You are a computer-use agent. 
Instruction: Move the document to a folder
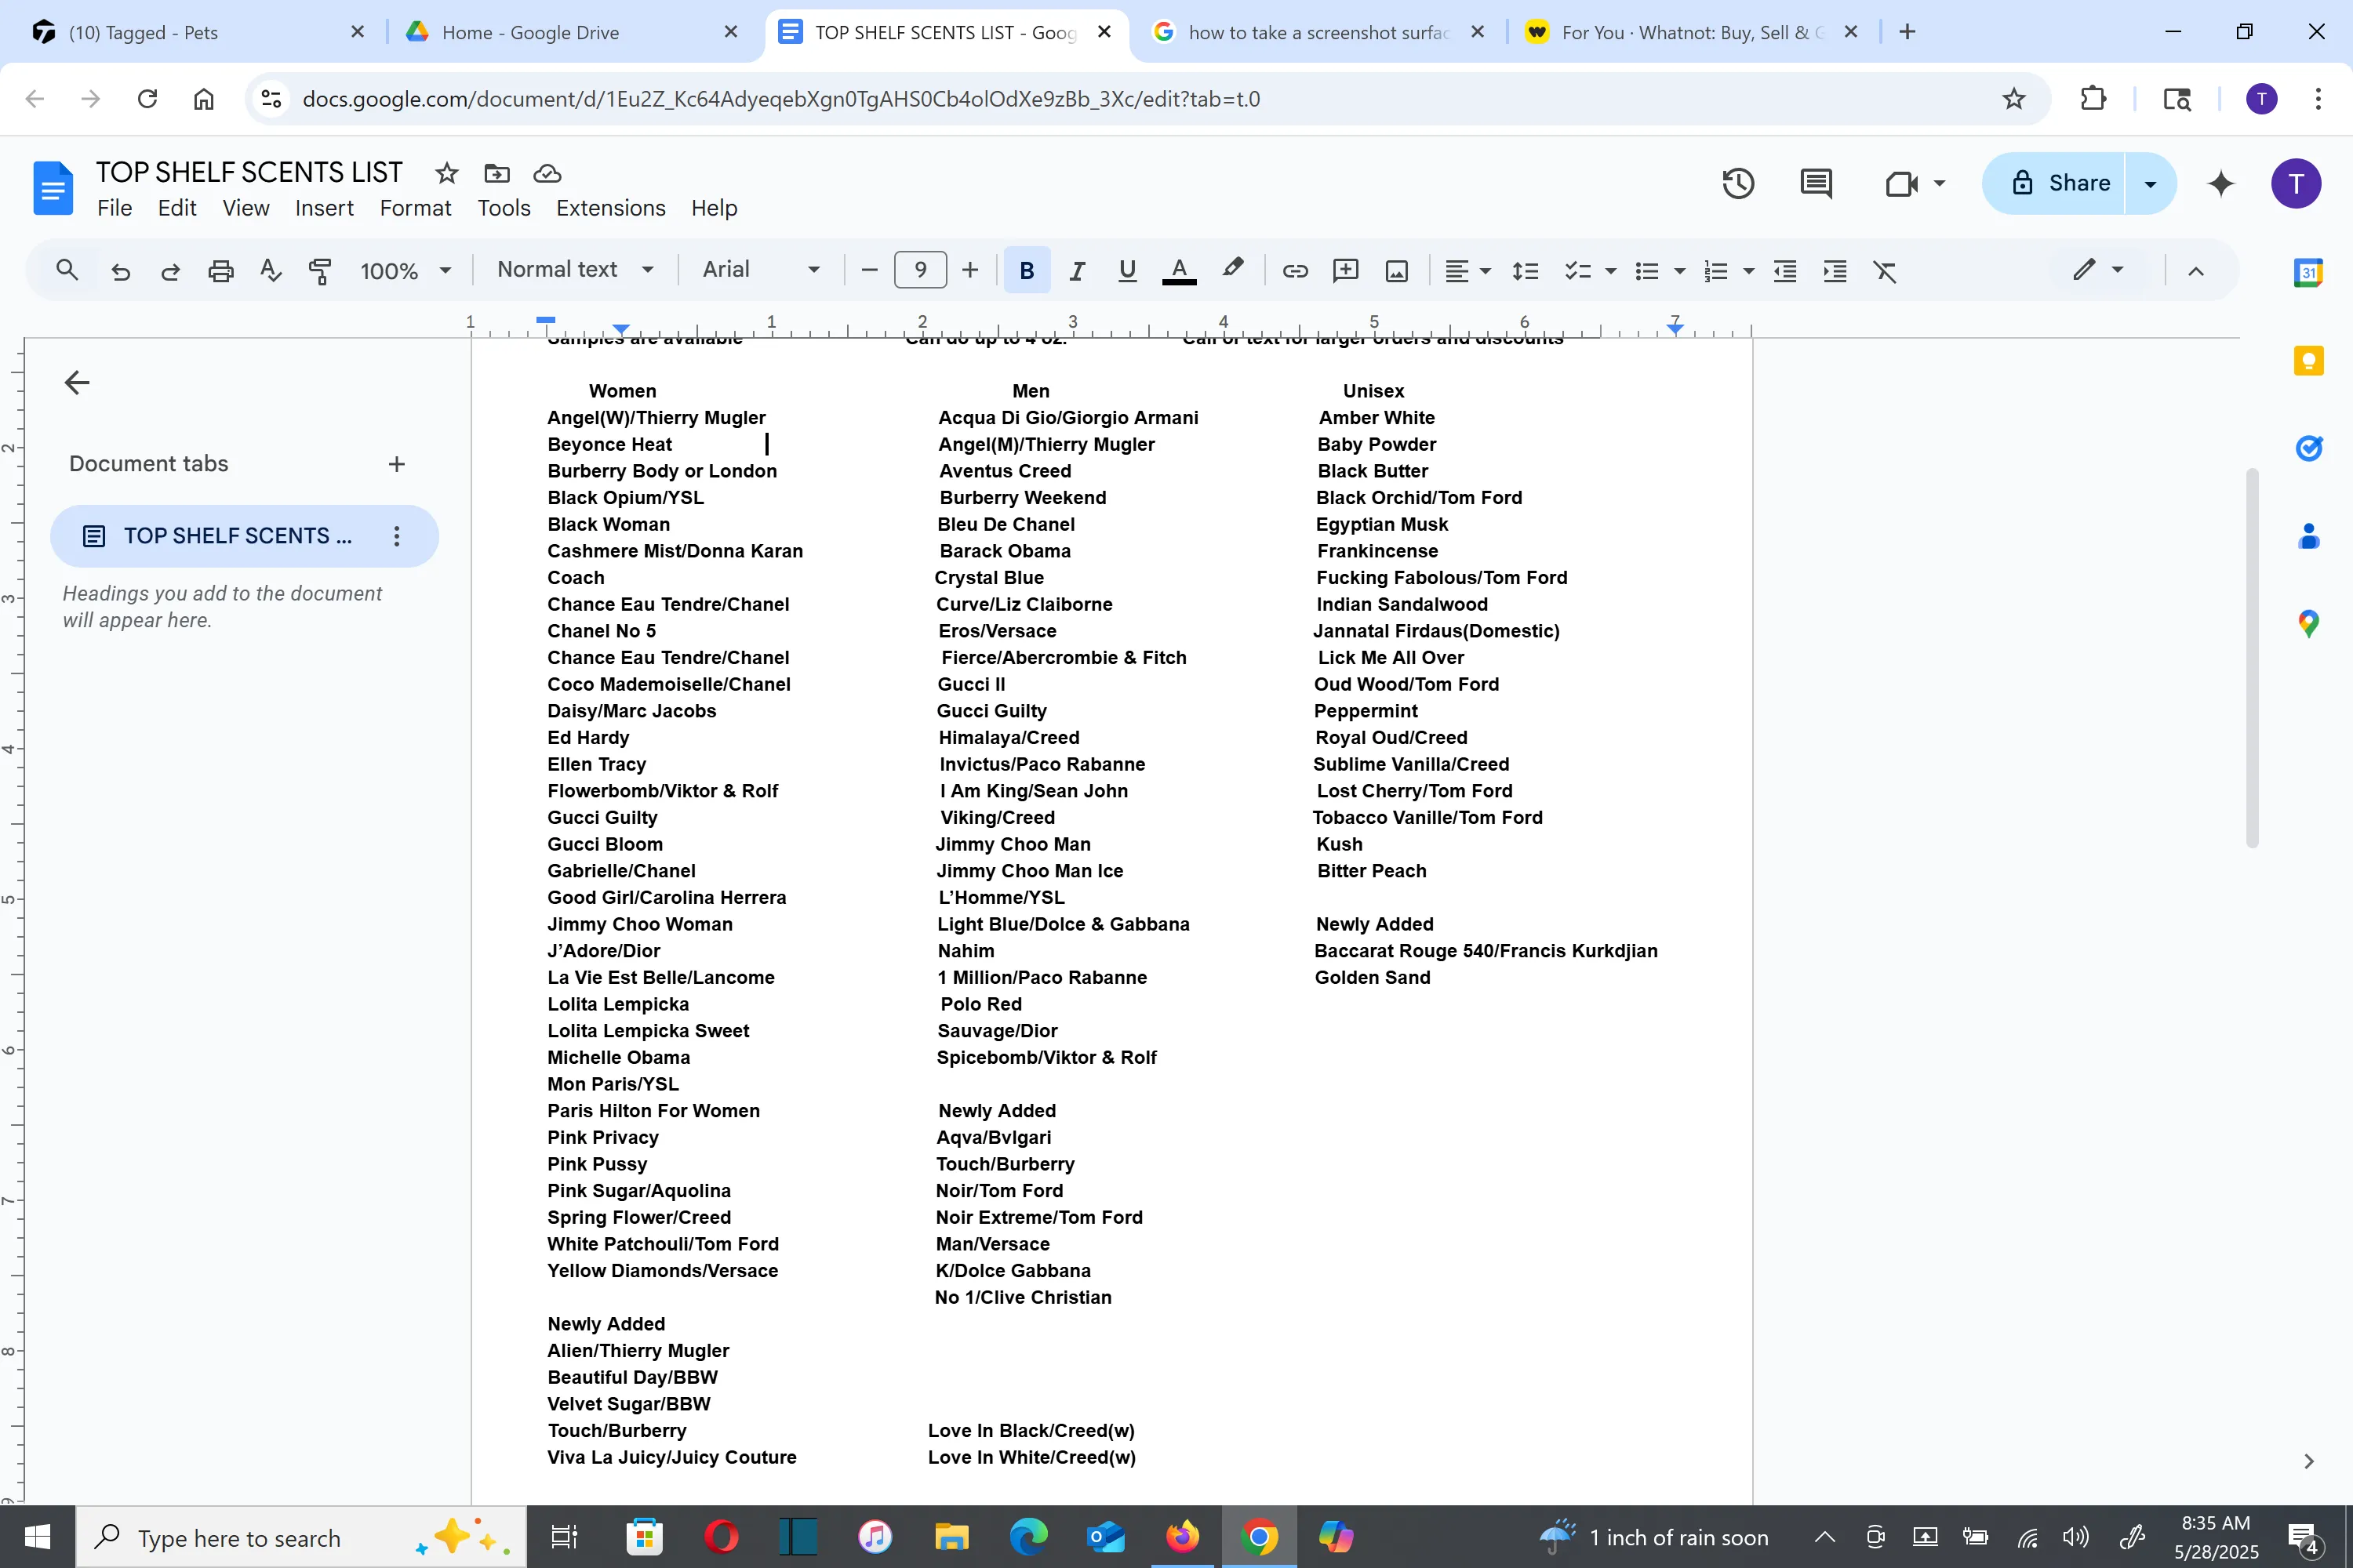pyautogui.click(x=496, y=173)
